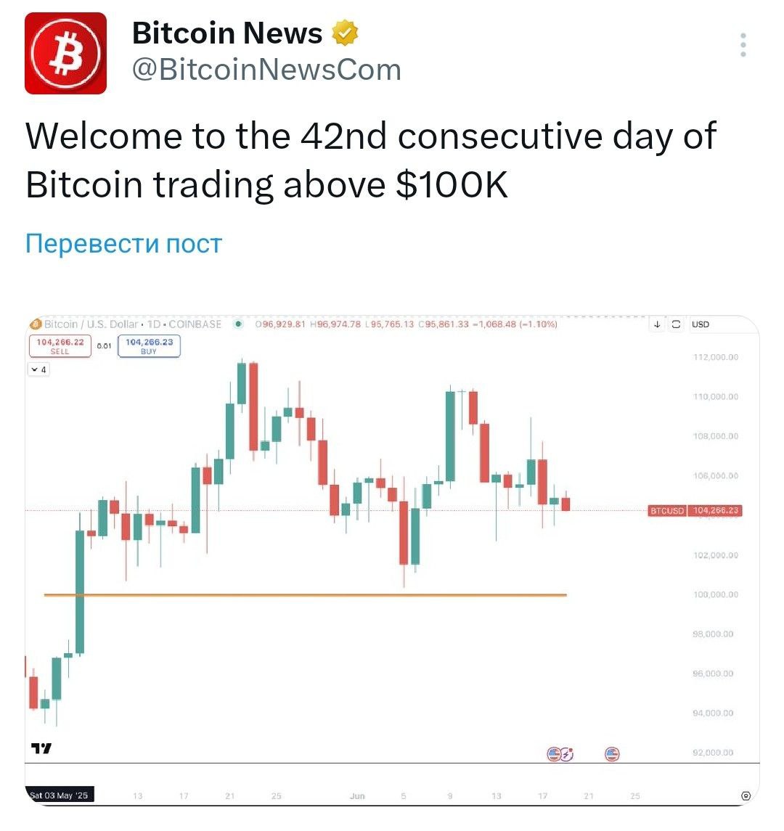Open the chart settings gear icon
784x831 pixels.
746,795
